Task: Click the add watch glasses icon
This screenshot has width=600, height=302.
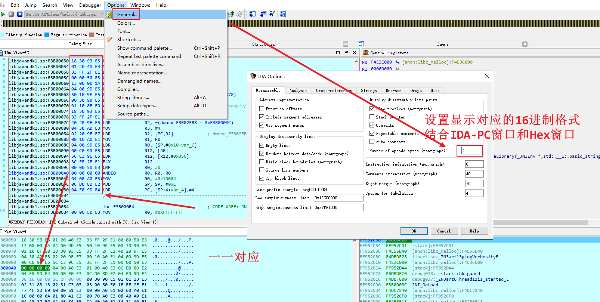Action: [x=231, y=14]
